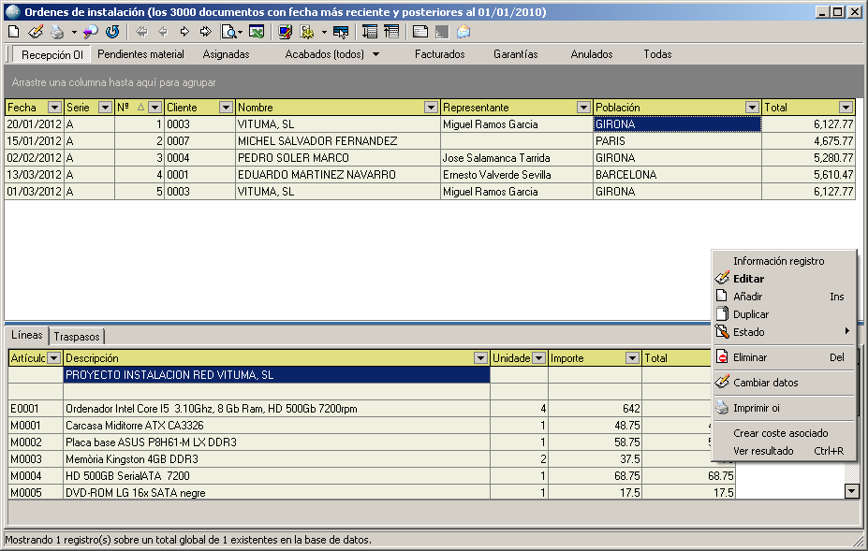868x551 pixels.
Task: Choose Añadir in the context menu
Action: click(784, 297)
